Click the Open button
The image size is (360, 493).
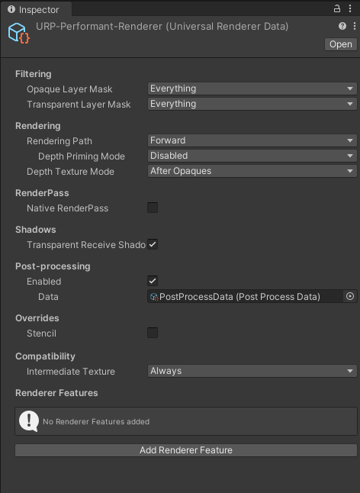coord(341,44)
